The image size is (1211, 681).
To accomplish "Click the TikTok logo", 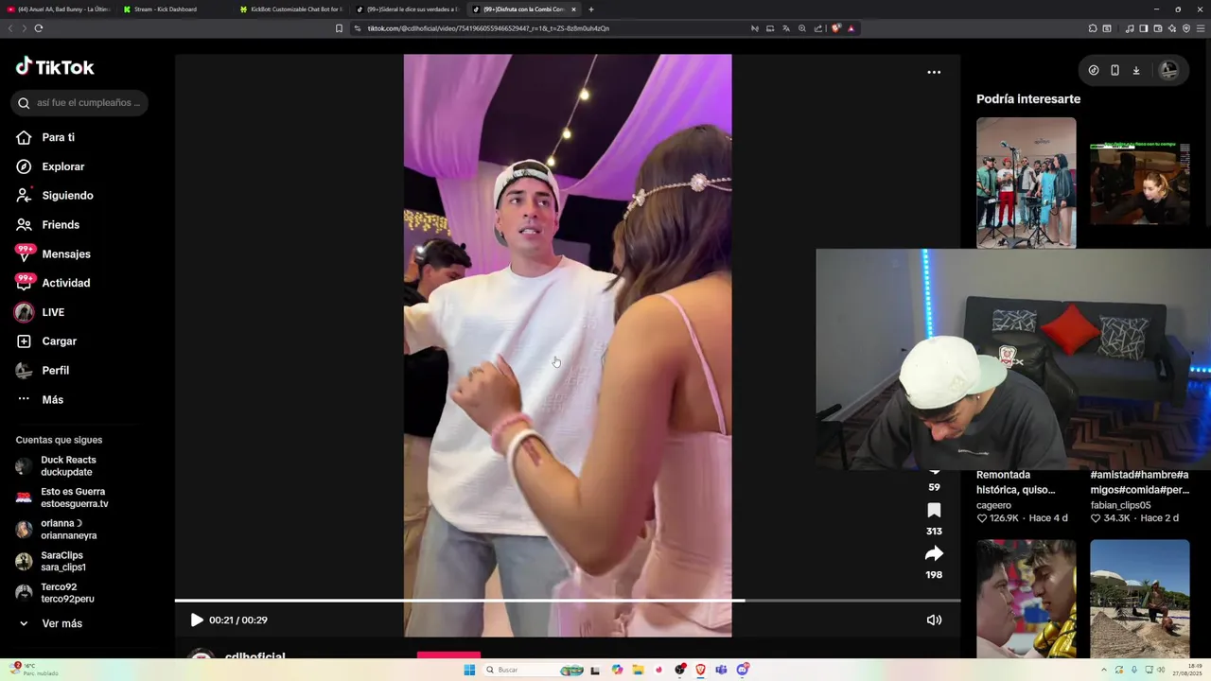I will [55, 66].
